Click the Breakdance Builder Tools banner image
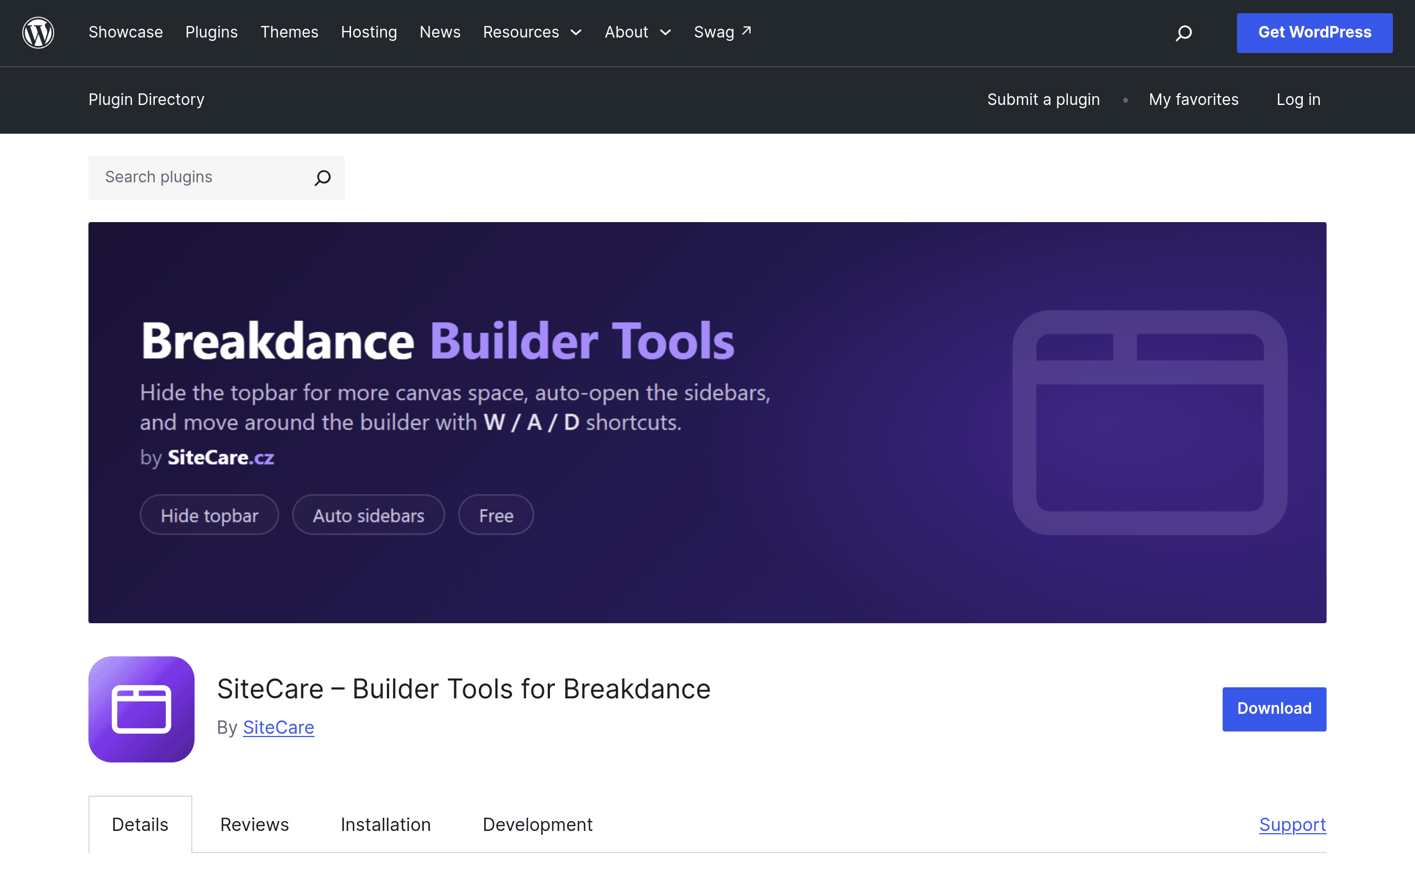The image size is (1415, 884). [x=707, y=422]
